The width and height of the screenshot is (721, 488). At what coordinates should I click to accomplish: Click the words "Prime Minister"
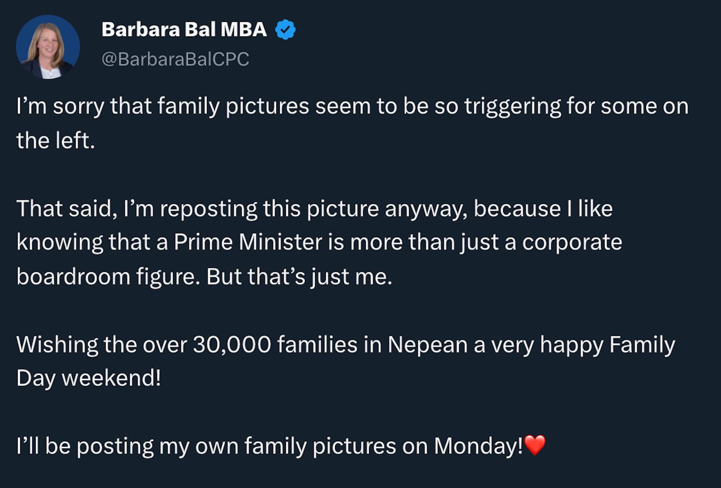pos(248,242)
